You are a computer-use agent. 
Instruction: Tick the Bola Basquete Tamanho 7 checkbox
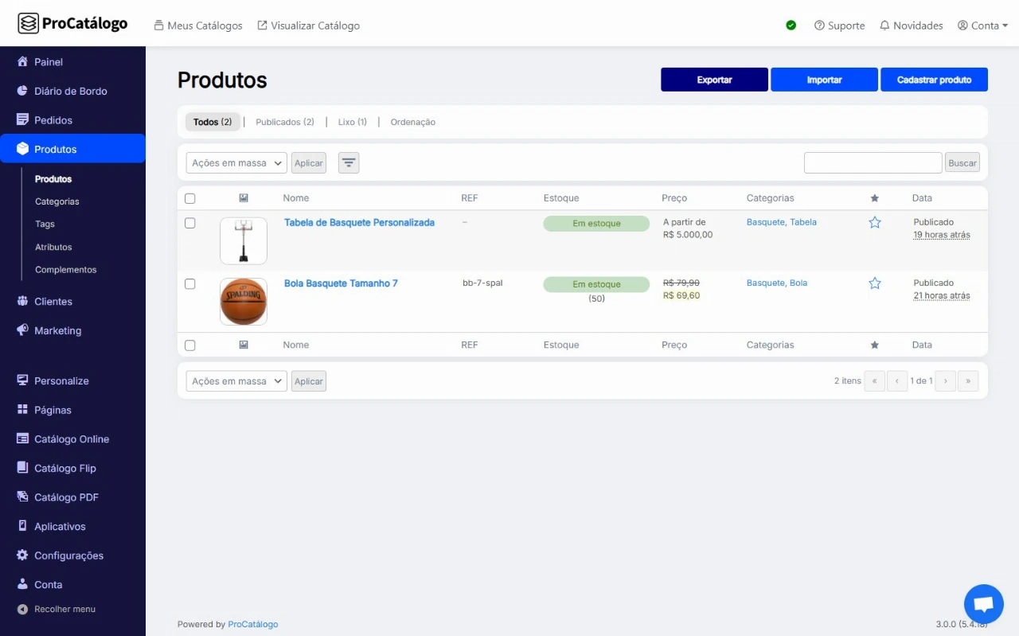(x=189, y=283)
